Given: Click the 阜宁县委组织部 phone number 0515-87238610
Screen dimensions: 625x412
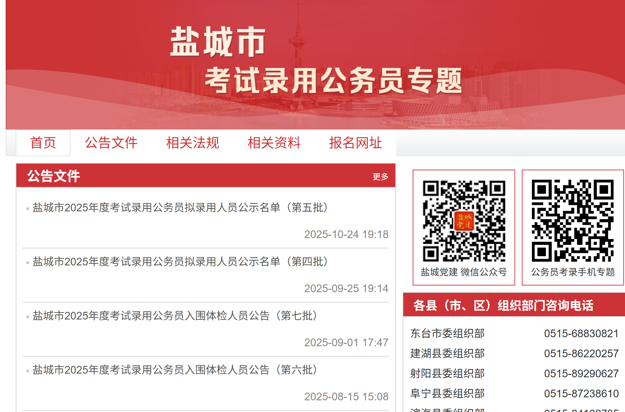Looking at the screenshot, I should [x=581, y=394].
